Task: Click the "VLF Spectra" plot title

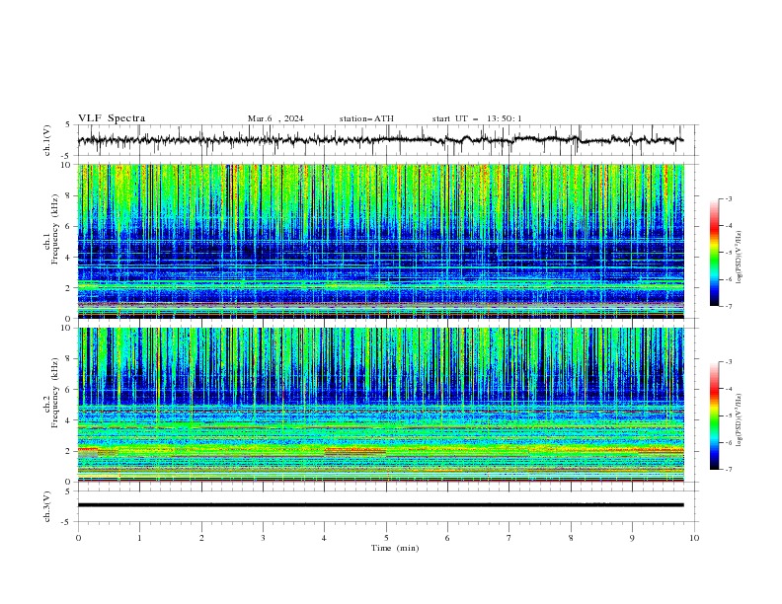Action: pos(112,118)
